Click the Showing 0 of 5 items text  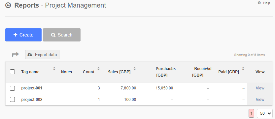pos(249,55)
